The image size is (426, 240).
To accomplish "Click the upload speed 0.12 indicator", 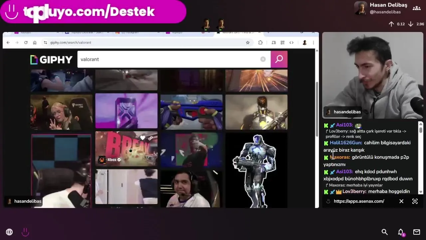I will pyautogui.click(x=397, y=24).
